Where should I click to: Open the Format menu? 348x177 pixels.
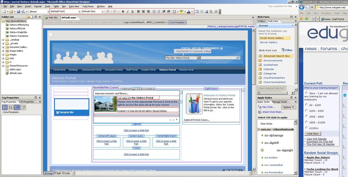[x=38, y=6]
